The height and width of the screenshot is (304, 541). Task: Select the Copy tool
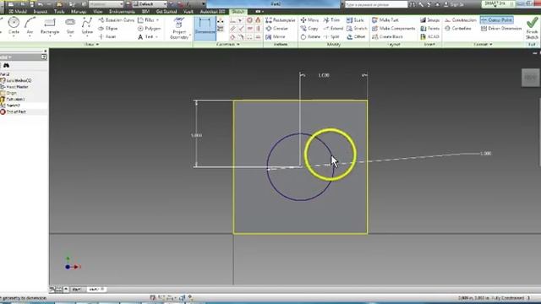(309, 28)
